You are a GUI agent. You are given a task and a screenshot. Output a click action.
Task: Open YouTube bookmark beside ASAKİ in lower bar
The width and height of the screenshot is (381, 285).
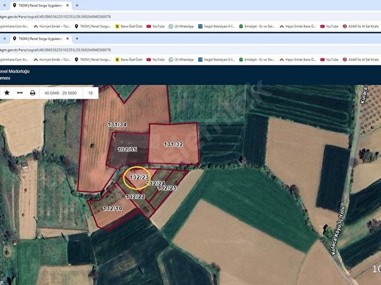pos(329,59)
